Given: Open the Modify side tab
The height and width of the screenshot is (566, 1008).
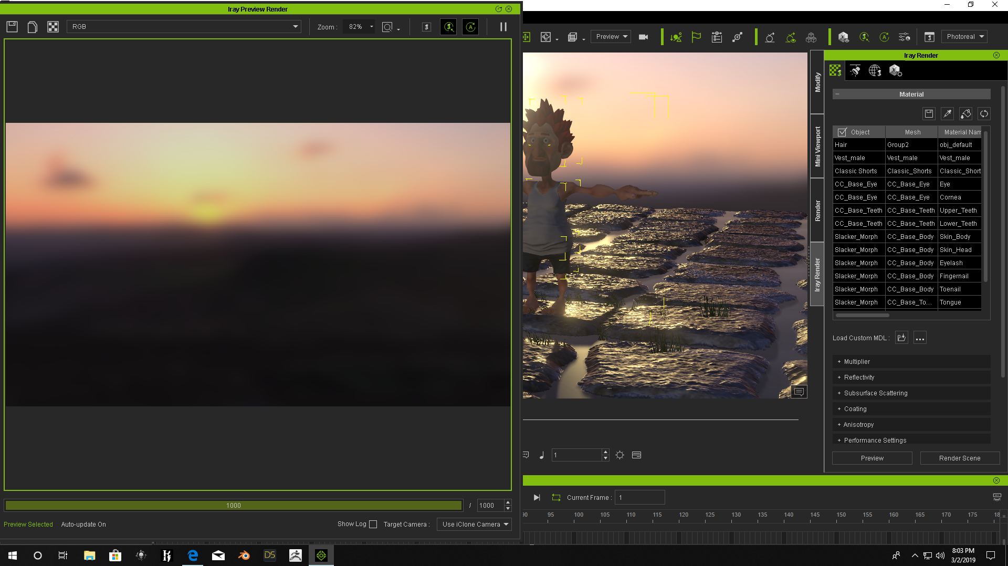Looking at the screenshot, I should coord(817,82).
